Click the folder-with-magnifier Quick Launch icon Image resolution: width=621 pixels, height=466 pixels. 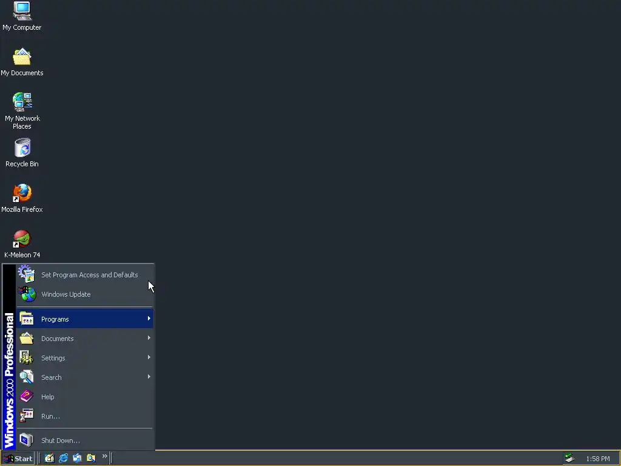[x=91, y=458]
